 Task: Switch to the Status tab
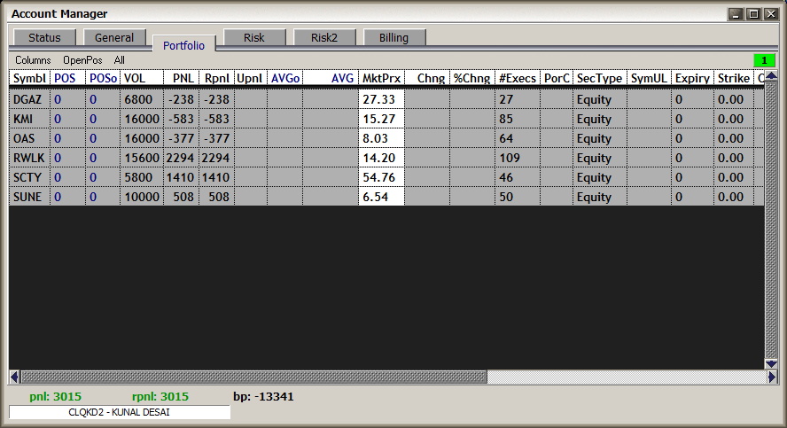click(44, 37)
